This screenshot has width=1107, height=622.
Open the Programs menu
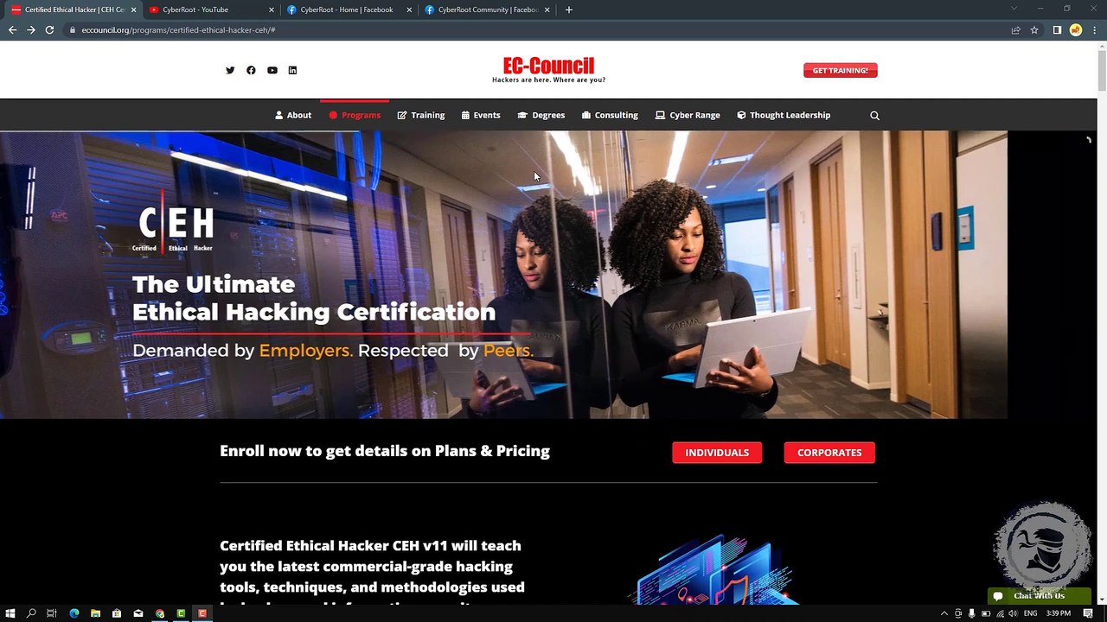coord(355,115)
